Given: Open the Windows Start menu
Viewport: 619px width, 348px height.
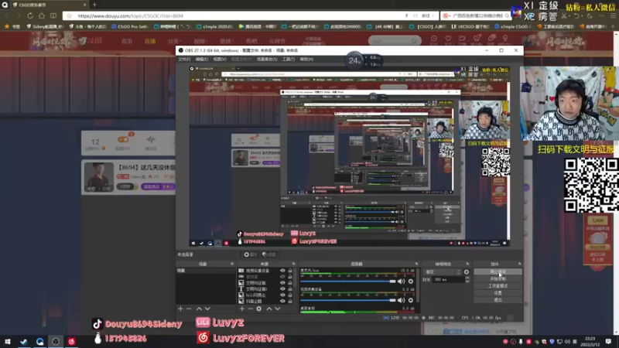Looking at the screenshot, I should click(8, 341).
